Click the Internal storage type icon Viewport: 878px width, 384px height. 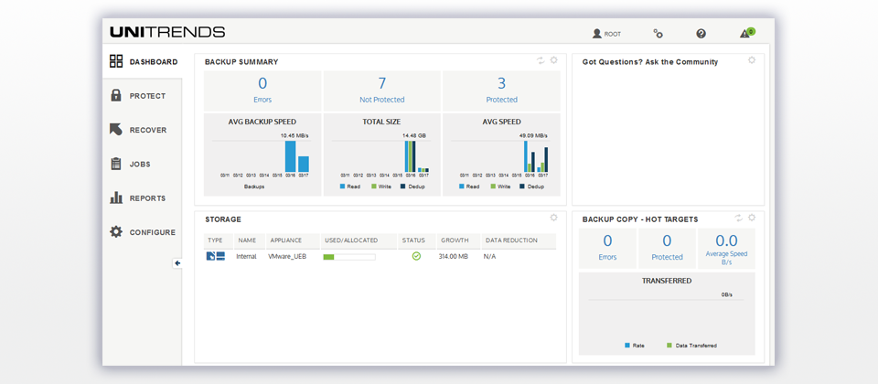point(216,256)
